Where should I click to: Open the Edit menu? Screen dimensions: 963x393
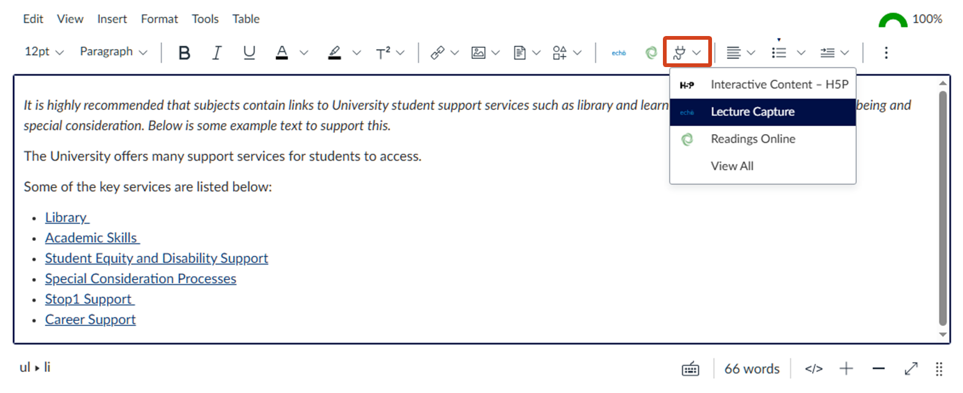point(33,19)
